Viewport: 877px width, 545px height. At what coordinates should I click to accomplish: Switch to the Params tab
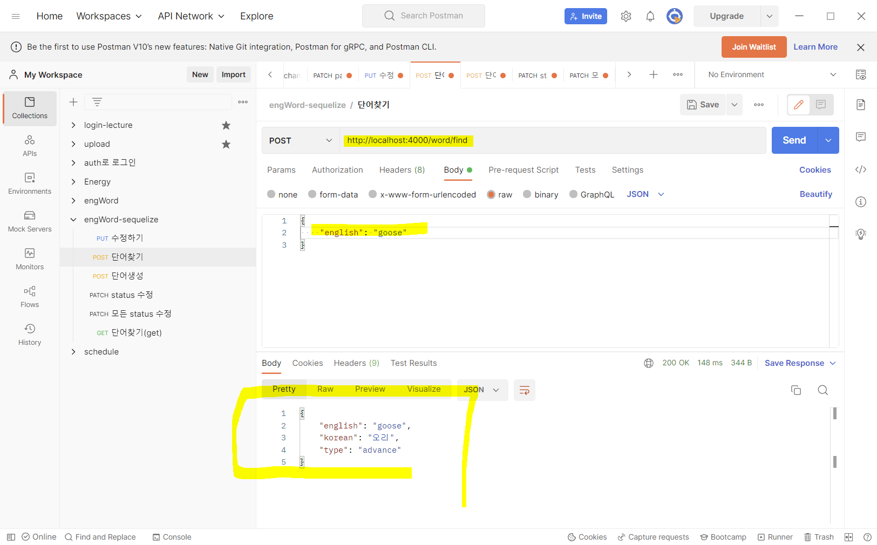[281, 170]
